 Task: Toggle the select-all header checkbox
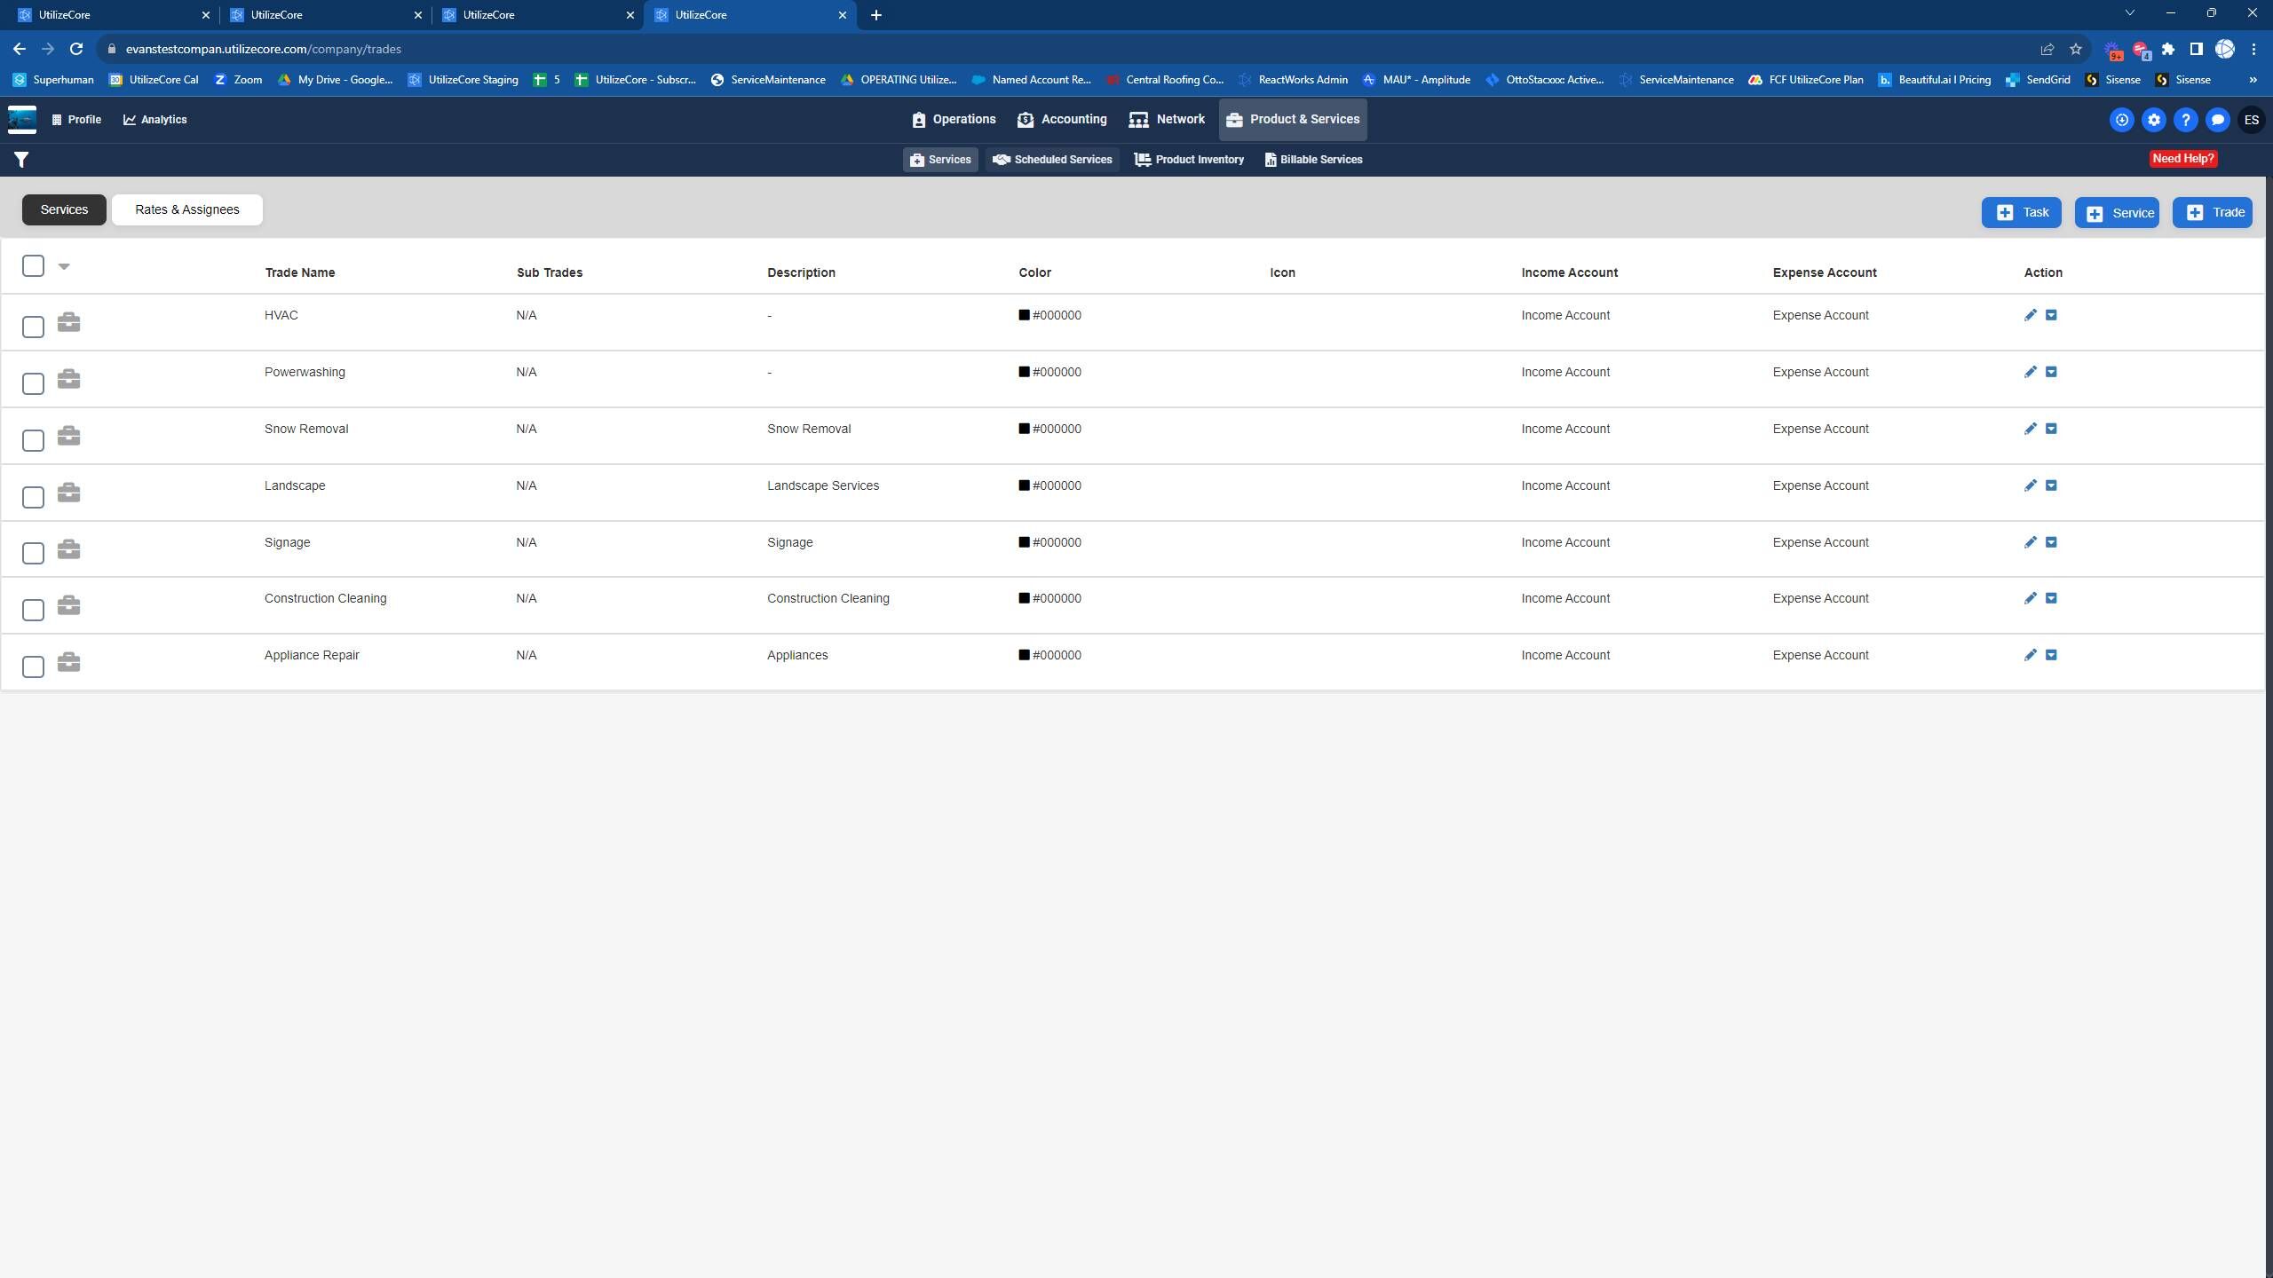33,265
